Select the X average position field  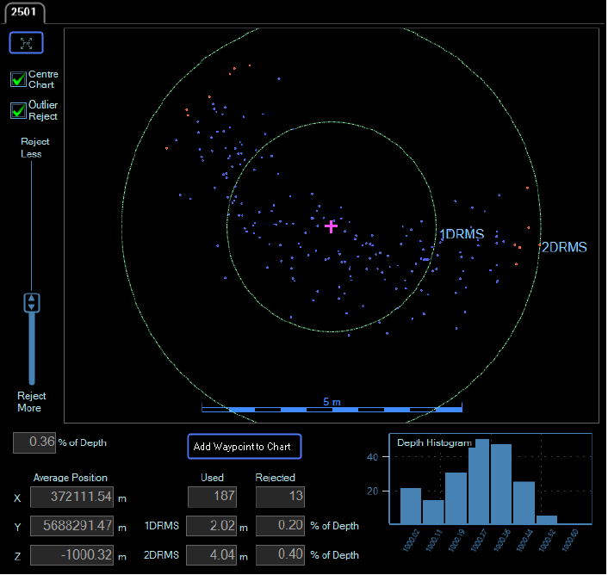(x=71, y=498)
